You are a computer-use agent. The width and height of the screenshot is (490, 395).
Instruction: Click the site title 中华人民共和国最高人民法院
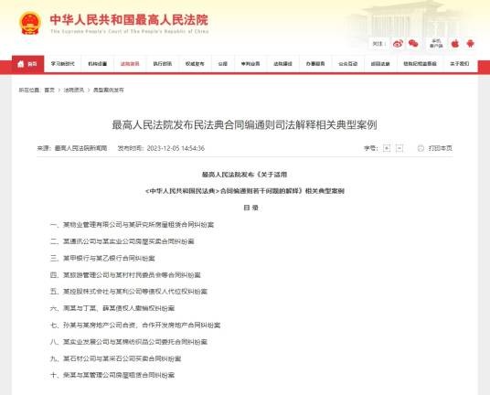coord(129,20)
